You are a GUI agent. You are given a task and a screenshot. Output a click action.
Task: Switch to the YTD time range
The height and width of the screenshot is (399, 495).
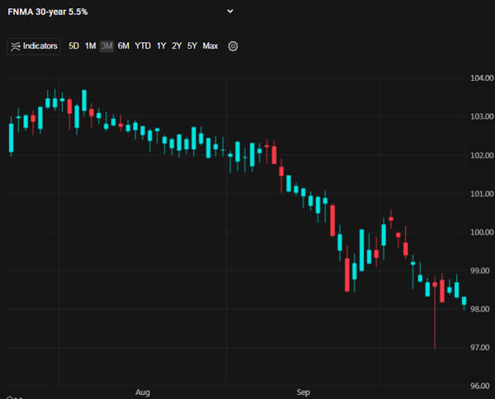click(x=143, y=46)
